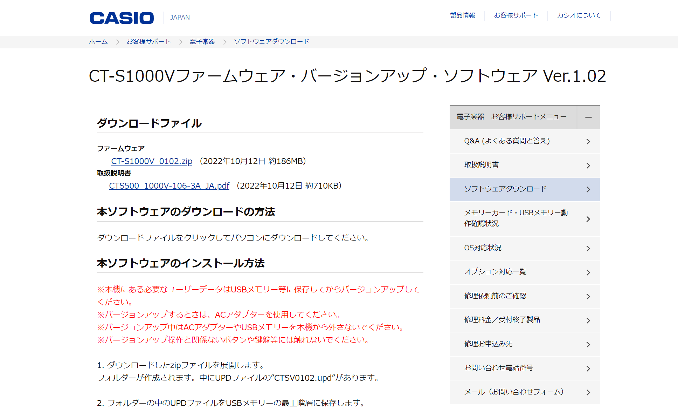
Task: Open カシオについて in top navigation
Action: coord(579,15)
